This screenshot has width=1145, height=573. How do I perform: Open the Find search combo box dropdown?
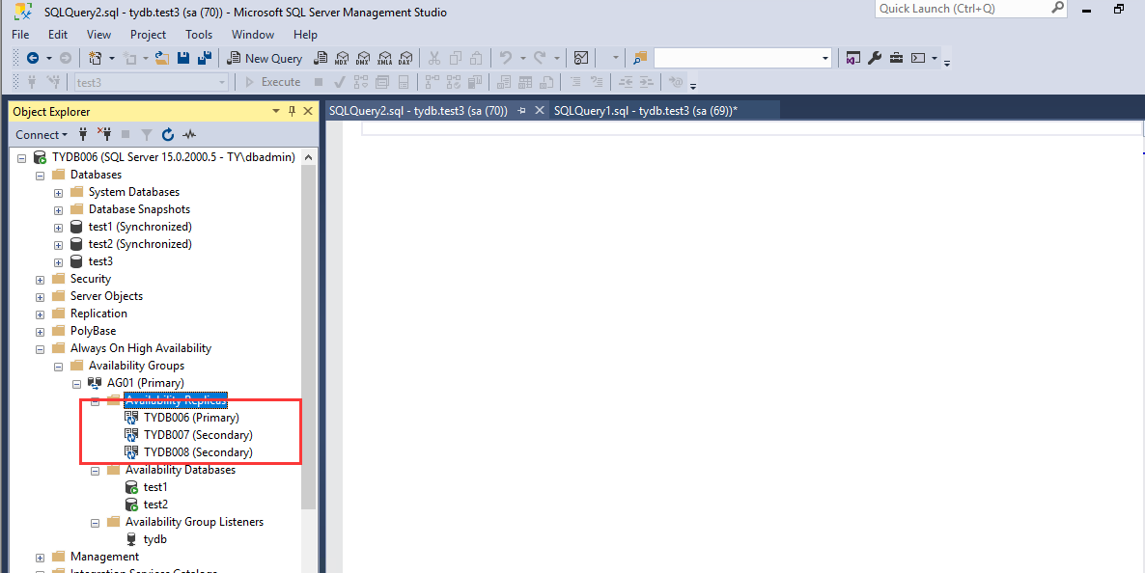coord(825,58)
